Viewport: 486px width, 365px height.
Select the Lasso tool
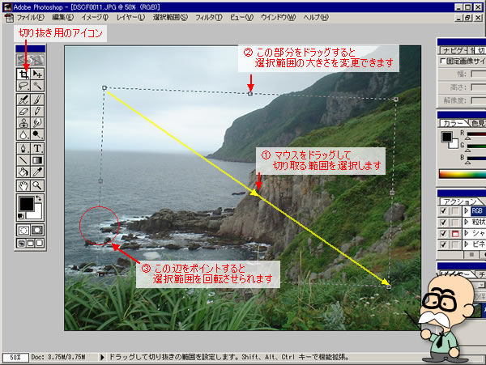pos(24,85)
